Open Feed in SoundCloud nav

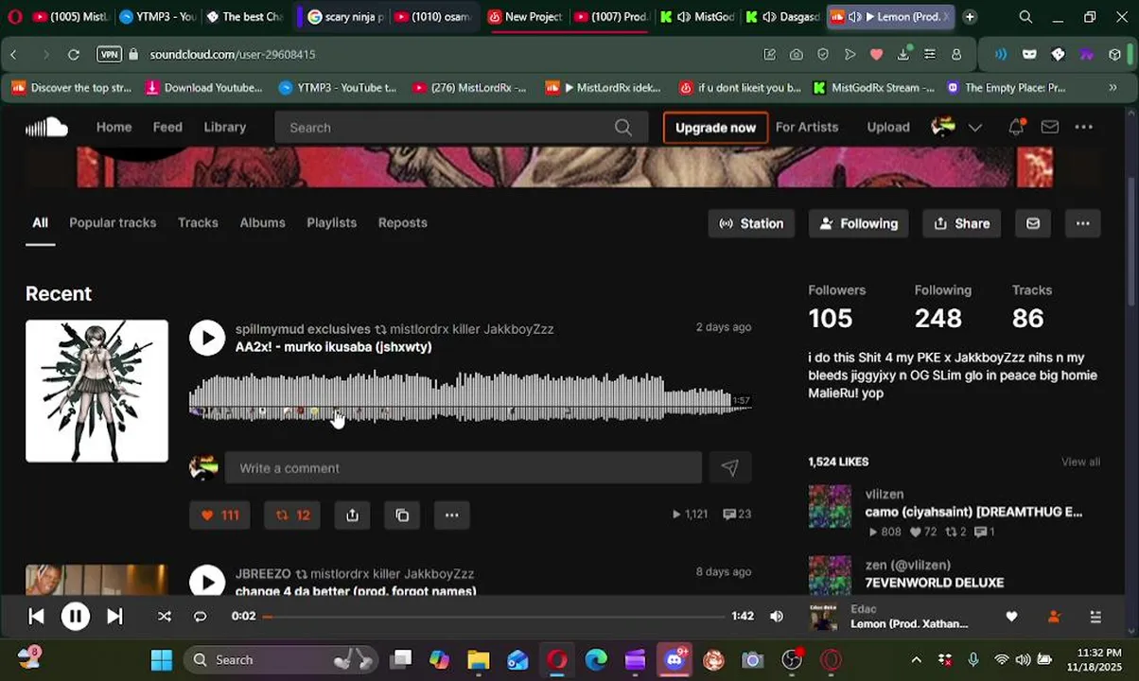coord(167,127)
